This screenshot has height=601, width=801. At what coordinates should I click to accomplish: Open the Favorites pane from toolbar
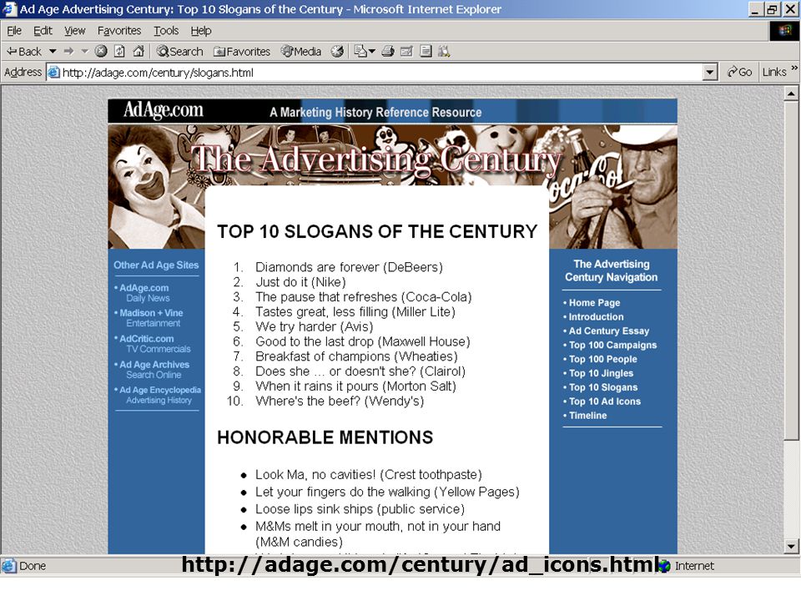[242, 52]
